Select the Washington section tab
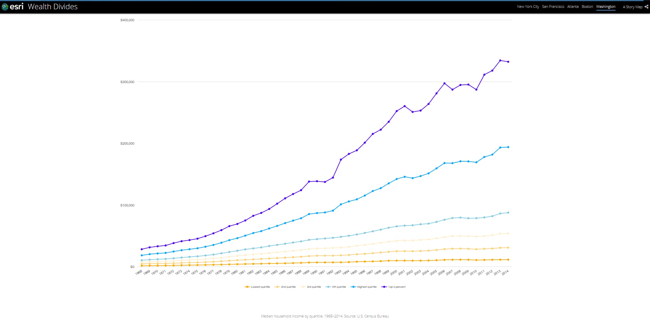The image size is (650, 325). [606, 7]
